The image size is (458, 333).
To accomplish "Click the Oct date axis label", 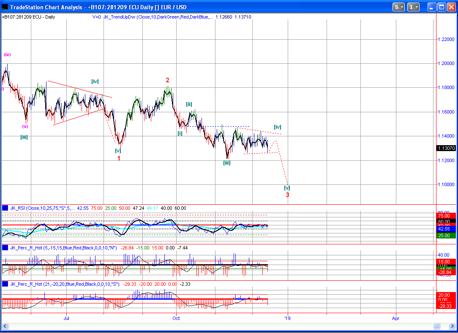I will pos(176,318).
